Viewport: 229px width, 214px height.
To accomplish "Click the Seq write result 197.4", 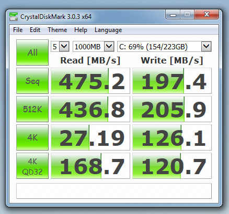I will point(172,81).
